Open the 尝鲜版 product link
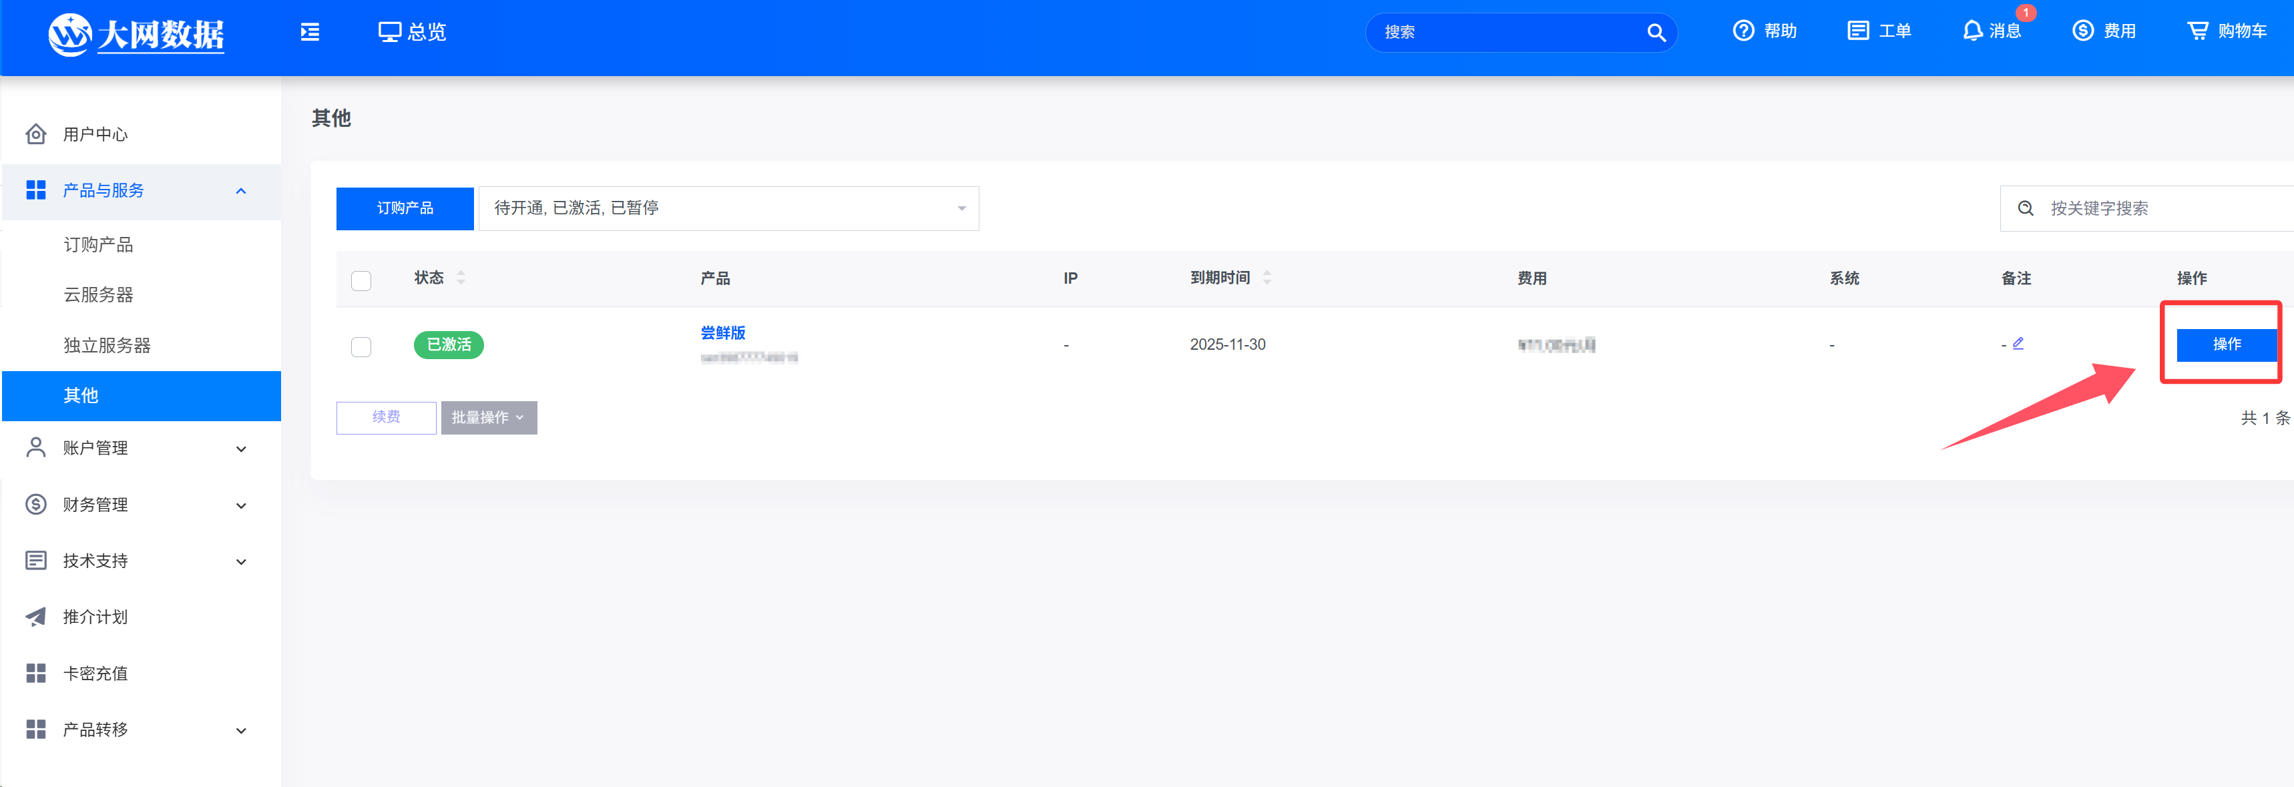This screenshot has height=787, width=2294. pyautogui.click(x=722, y=333)
